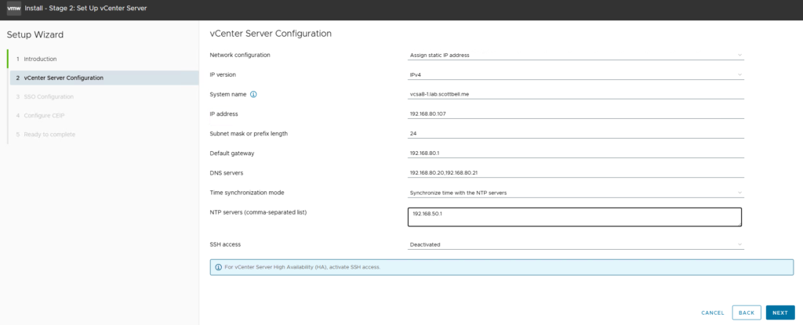Image resolution: width=803 pixels, height=325 pixels.
Task: Click the VMware logo icon
Action: click(15, 8)
